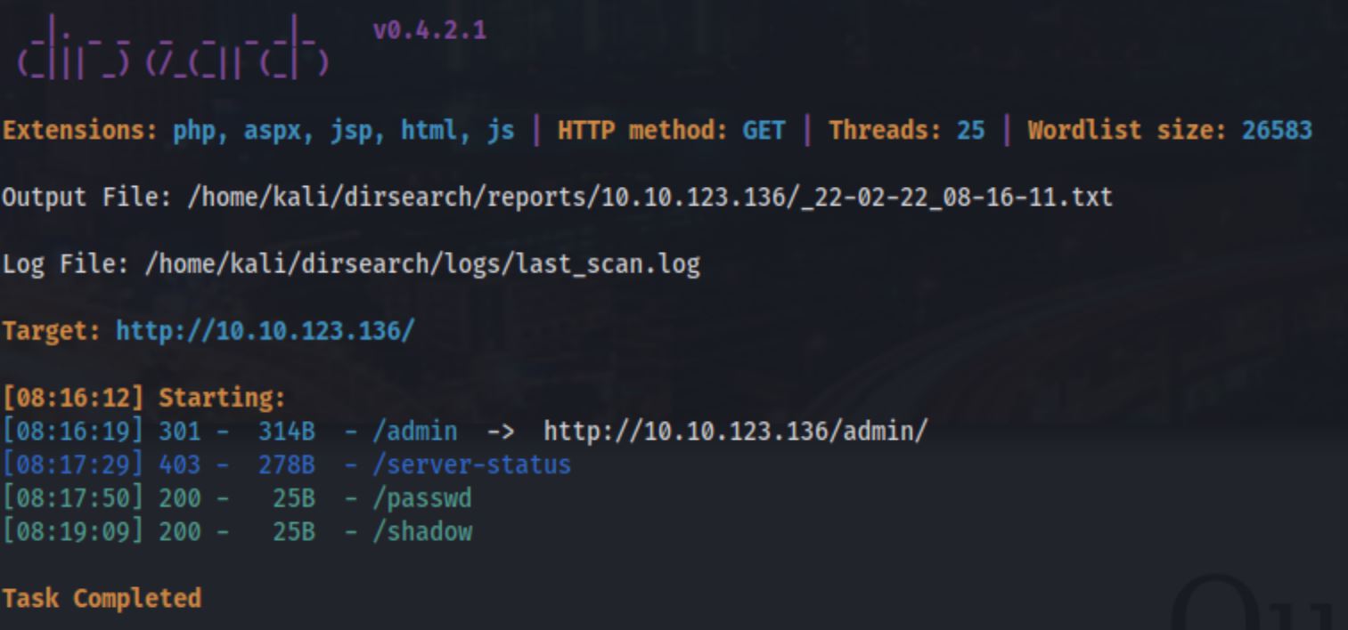This screenshot has width=1348, height=630.
Task: Click the [08:19:09] timestamp
Action: (72, 532)
